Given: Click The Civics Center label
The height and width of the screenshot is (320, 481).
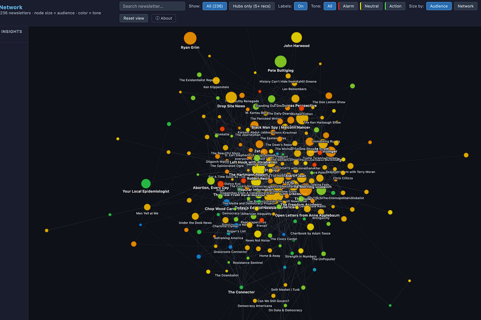Looking at the screenshot, I should 284,239.
